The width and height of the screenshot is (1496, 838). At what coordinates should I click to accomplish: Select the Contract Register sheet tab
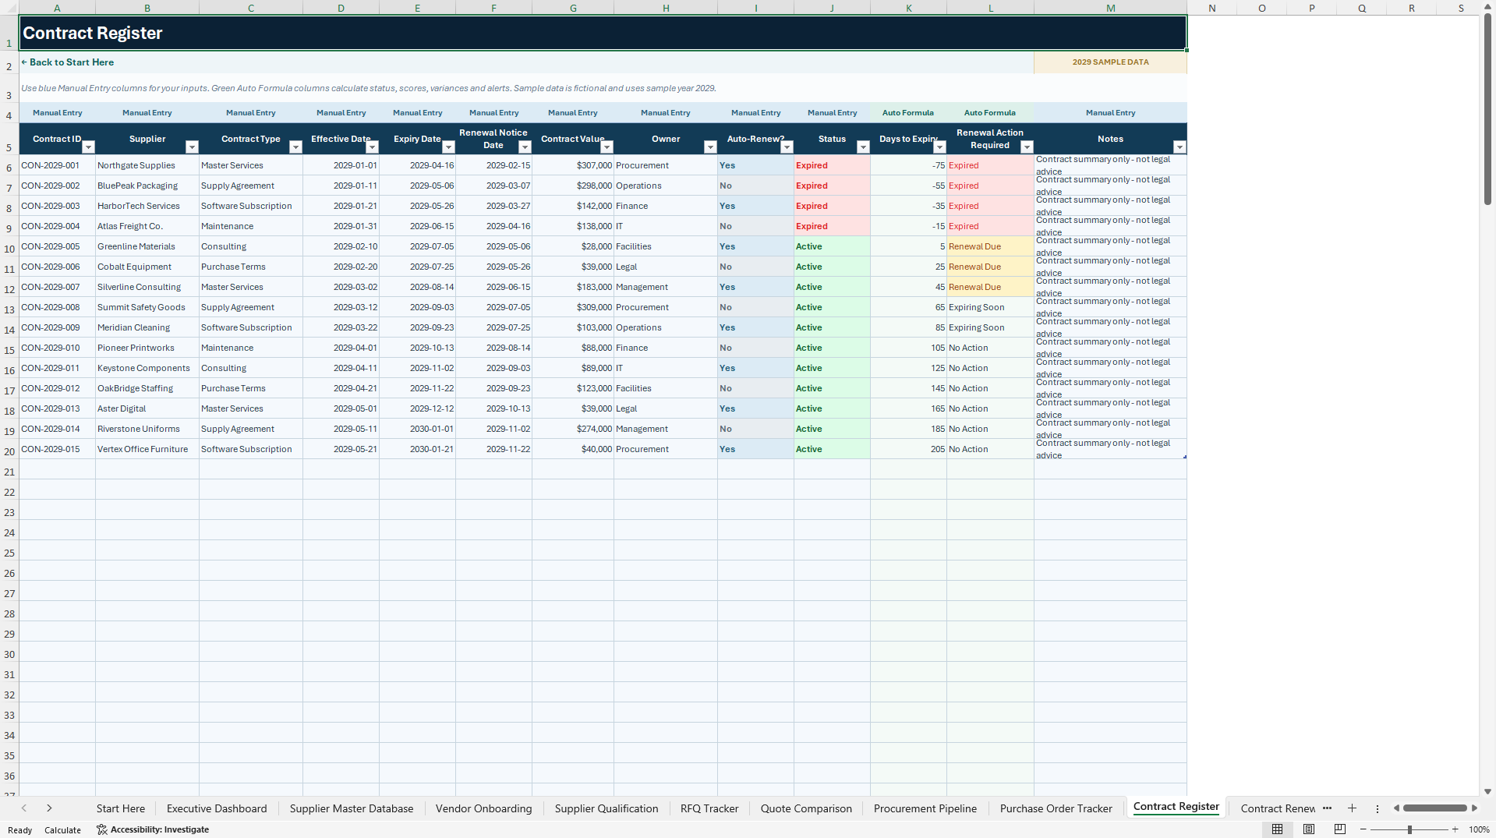[1176, 807]
